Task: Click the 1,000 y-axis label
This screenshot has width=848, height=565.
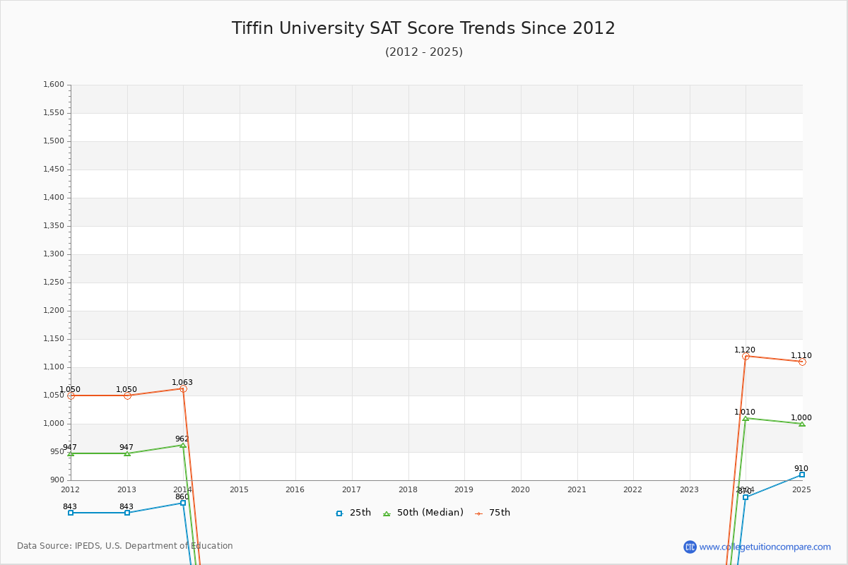Action: 54,424
